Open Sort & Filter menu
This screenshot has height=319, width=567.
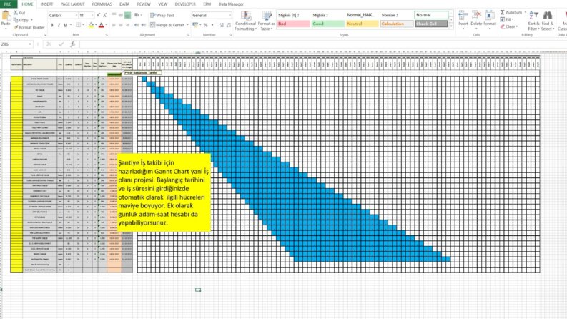point(533,21)
